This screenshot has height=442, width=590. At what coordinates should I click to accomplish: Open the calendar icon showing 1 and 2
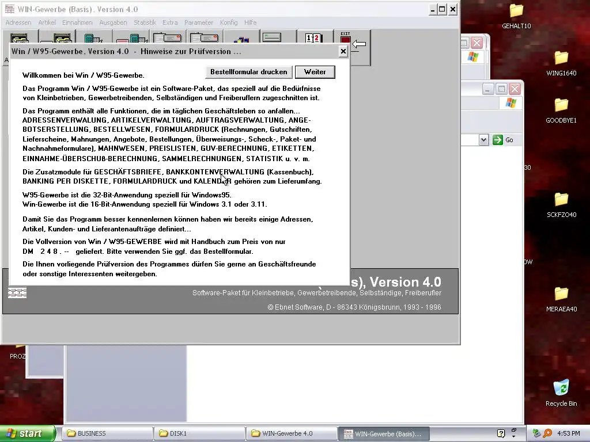coord(313,38)
